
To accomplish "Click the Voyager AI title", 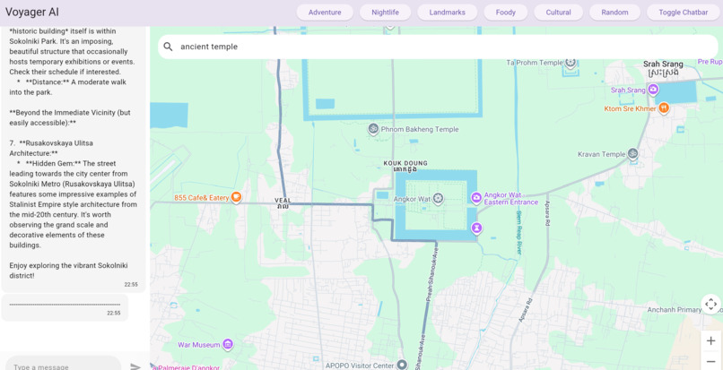I will pos(32,13).
